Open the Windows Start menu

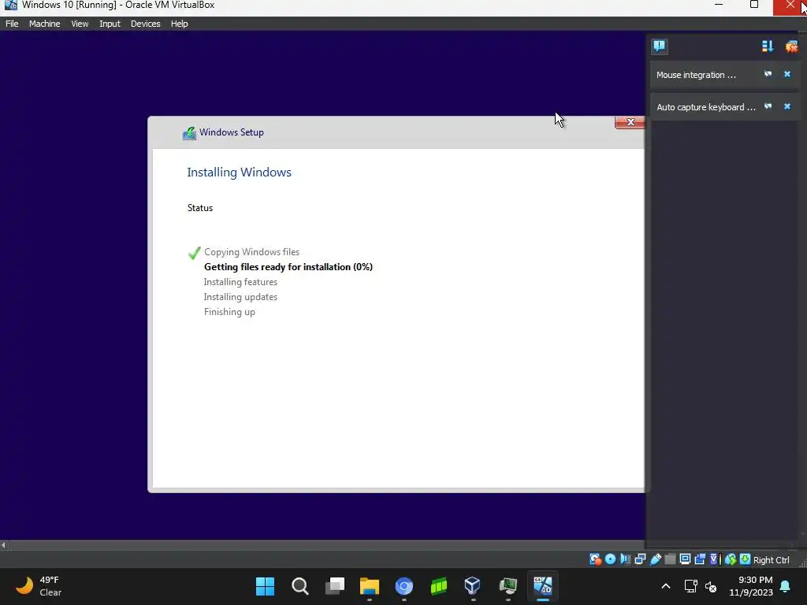(265, 586)
